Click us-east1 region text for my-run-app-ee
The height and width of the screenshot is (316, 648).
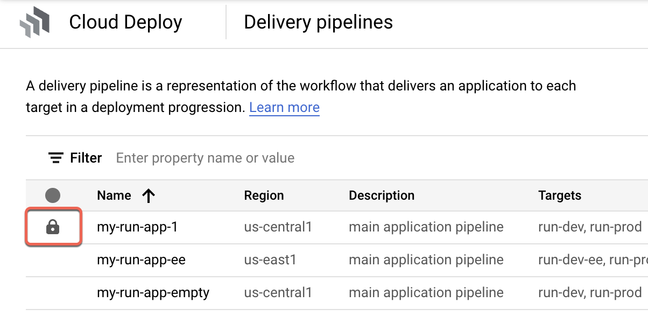270,259
